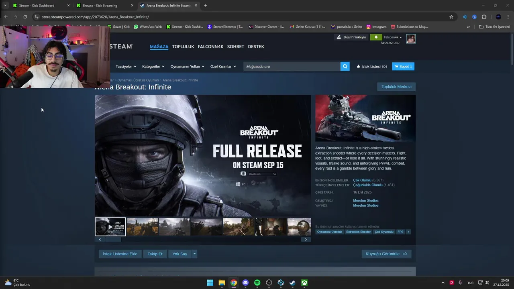514x289 pixels.
Task: Open Falconn4k account dropdown
Action: point(393,37)
